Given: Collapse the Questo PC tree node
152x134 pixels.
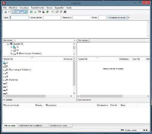Looking at the screenshot, I should click(8, 44).
